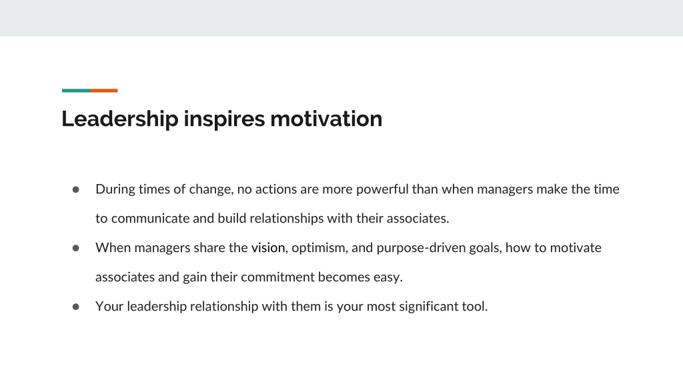The height and width of the screenshot is (384, 683).
Task: Select the orange segment of the accent line
Action: click(103, 91)
